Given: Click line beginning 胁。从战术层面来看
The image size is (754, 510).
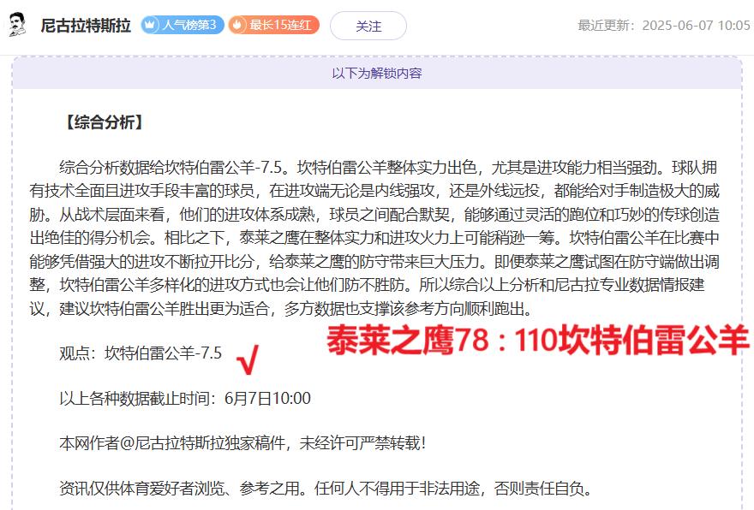Looking at the screenshot, I should tap(374, 214).
